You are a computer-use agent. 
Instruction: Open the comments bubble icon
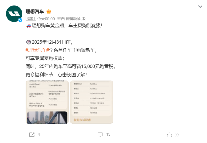[x=100, y=135]
